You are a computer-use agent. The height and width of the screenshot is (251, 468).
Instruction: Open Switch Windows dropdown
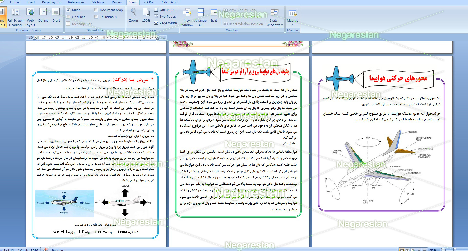[x=275, y=17]
